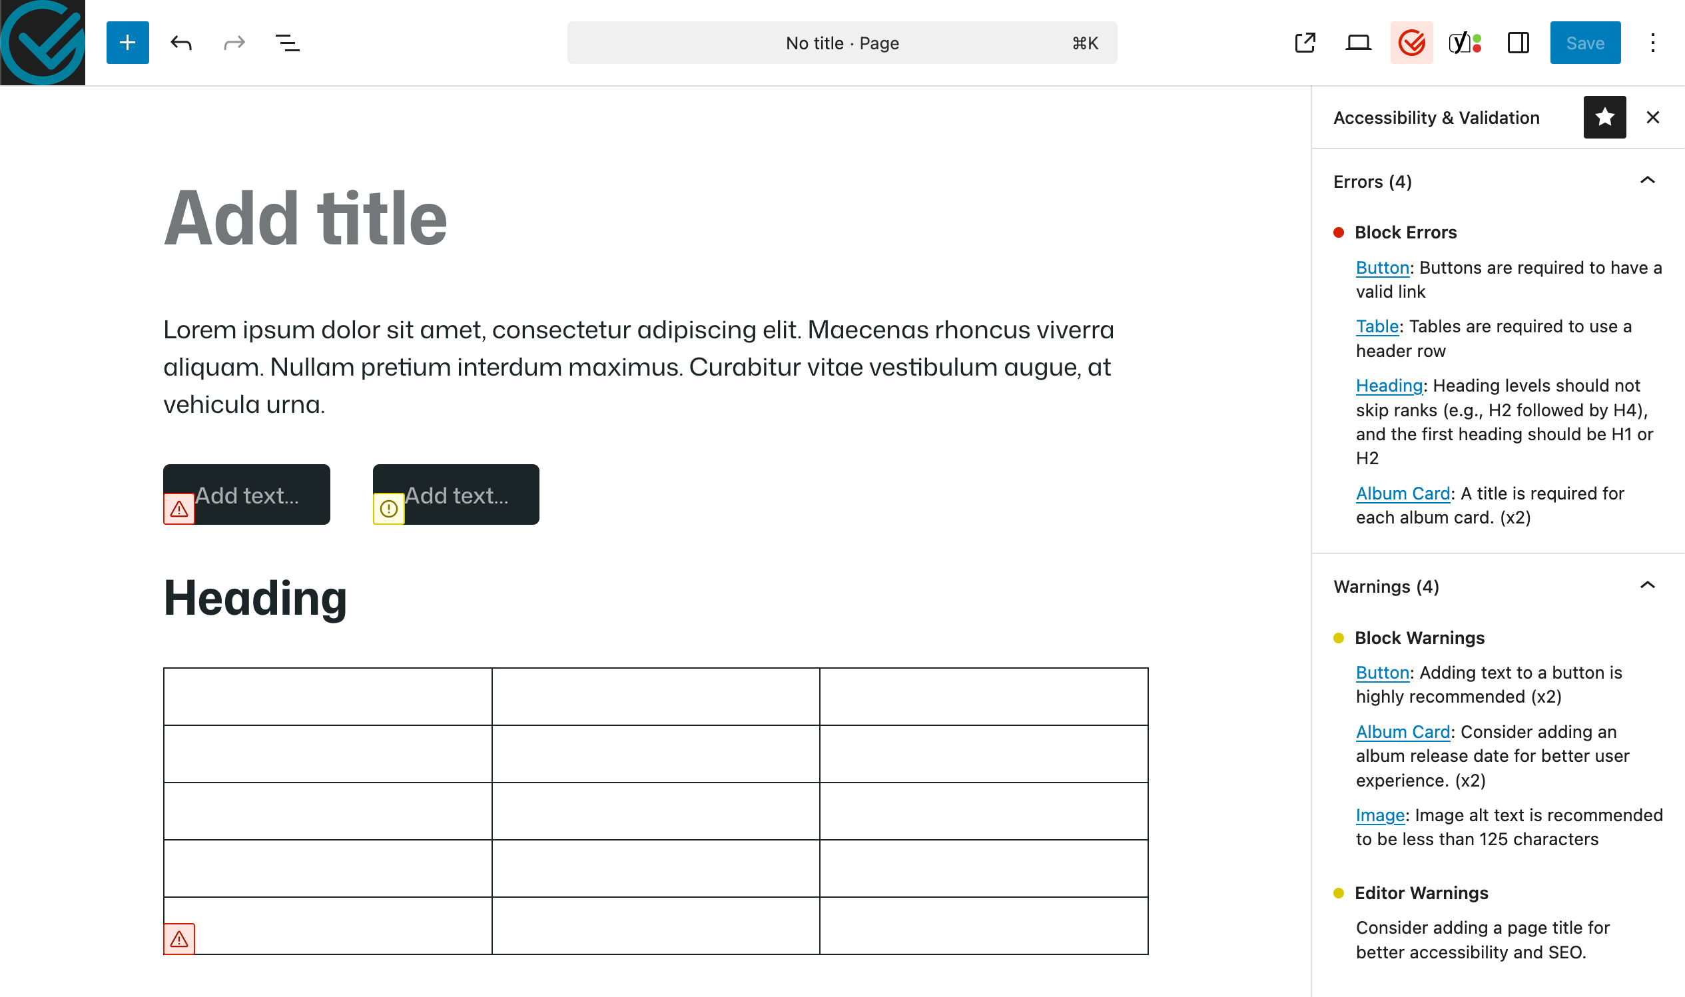Open the options menu via three dots
Viewport: 1685px width, 997px height.
1654,43
